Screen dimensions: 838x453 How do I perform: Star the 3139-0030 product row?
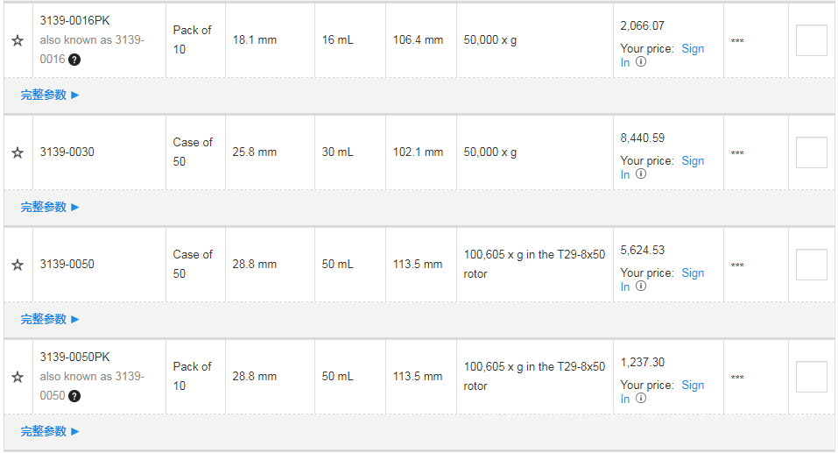click(18, 152)
